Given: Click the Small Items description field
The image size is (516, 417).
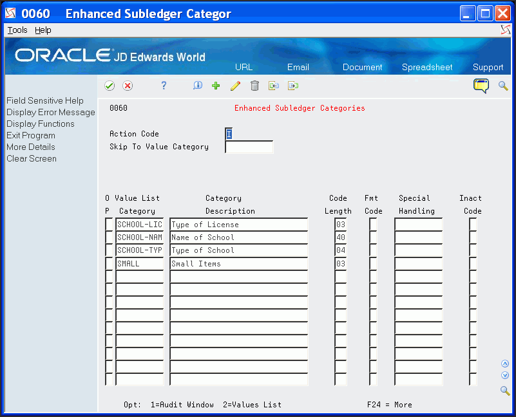Looking at the screenshot, I should coord(238,263).
